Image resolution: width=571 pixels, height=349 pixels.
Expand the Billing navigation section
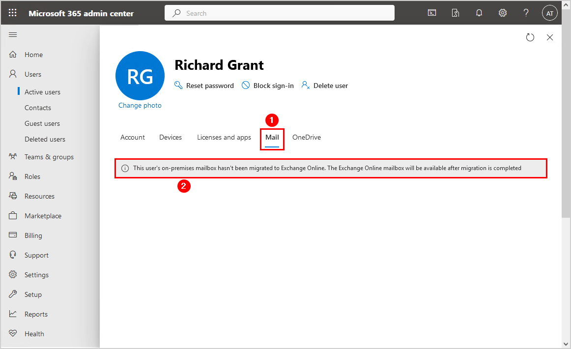[x=33, y=235]
